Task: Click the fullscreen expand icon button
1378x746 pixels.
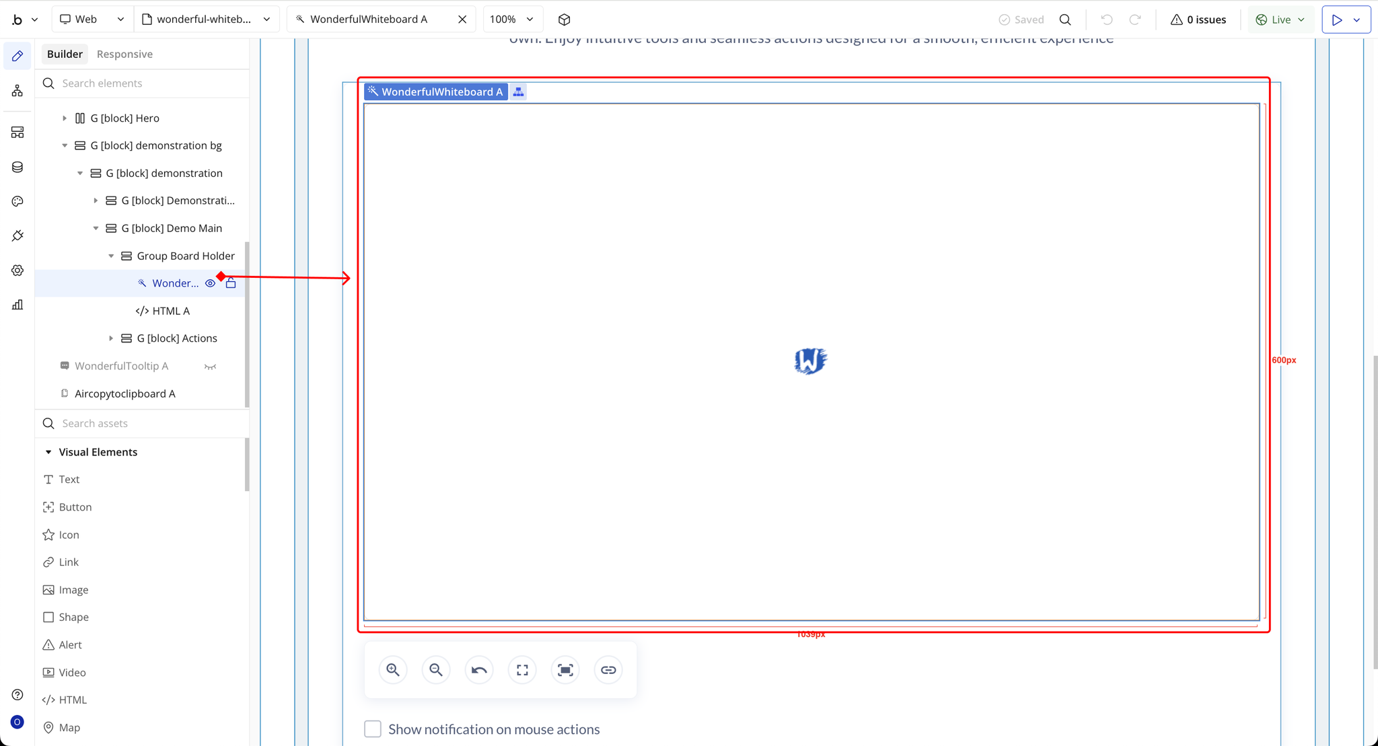Action: point(522,670)
